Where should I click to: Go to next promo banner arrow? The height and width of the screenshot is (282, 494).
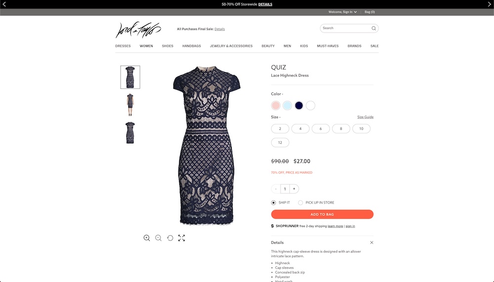pos(489,4)
